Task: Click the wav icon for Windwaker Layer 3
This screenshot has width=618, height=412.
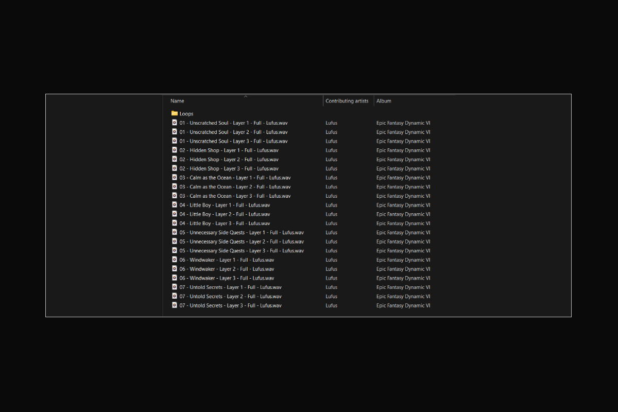Action: [174, 278]
